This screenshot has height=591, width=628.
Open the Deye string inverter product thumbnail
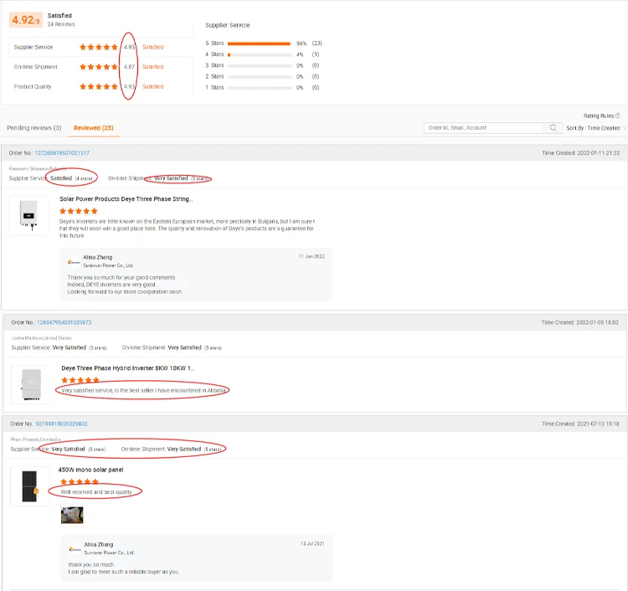28,215
